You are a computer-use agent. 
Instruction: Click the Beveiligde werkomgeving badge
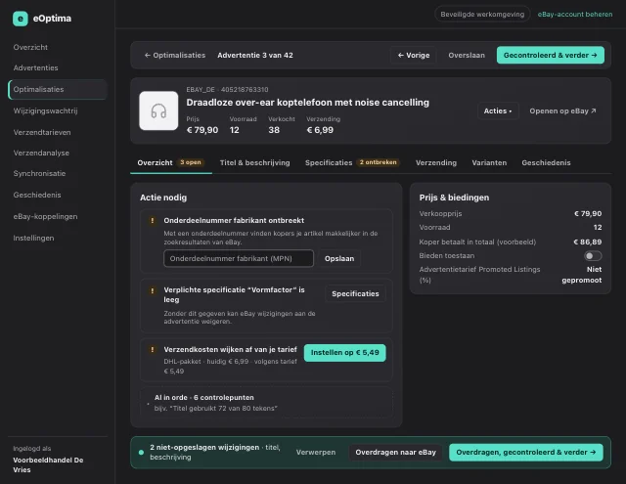coord(482,15)
